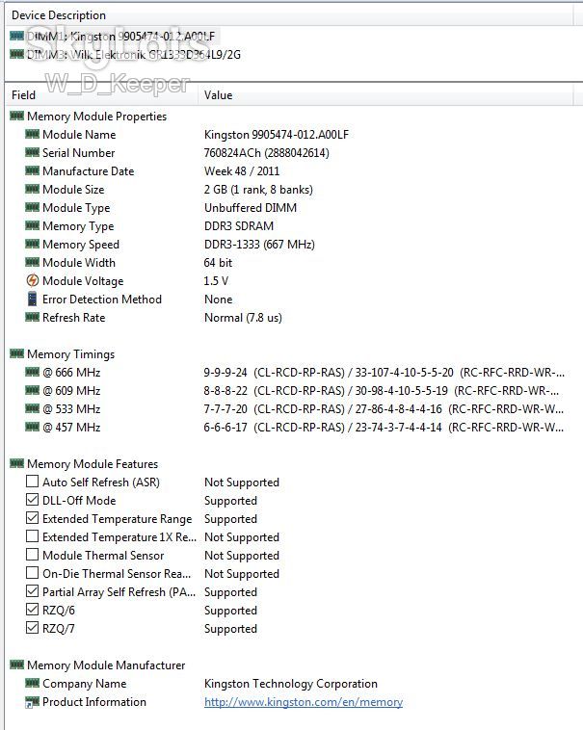Screen dimensions: 583x730
Task: Click the DIMM1 memory chip icon
Action: 16,36
